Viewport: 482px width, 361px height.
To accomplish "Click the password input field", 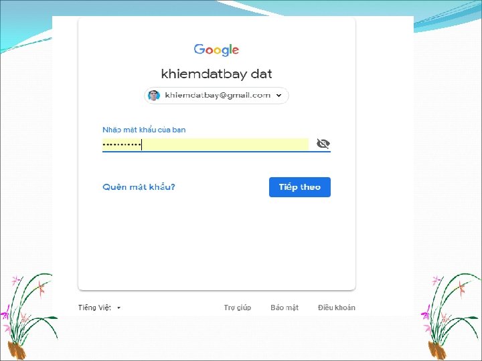I will [206, 144].
